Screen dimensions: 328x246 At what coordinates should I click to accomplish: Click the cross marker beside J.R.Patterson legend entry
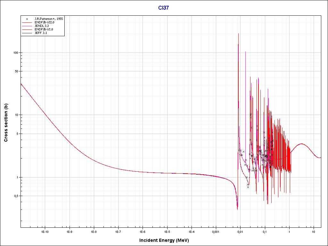point(27,19)
